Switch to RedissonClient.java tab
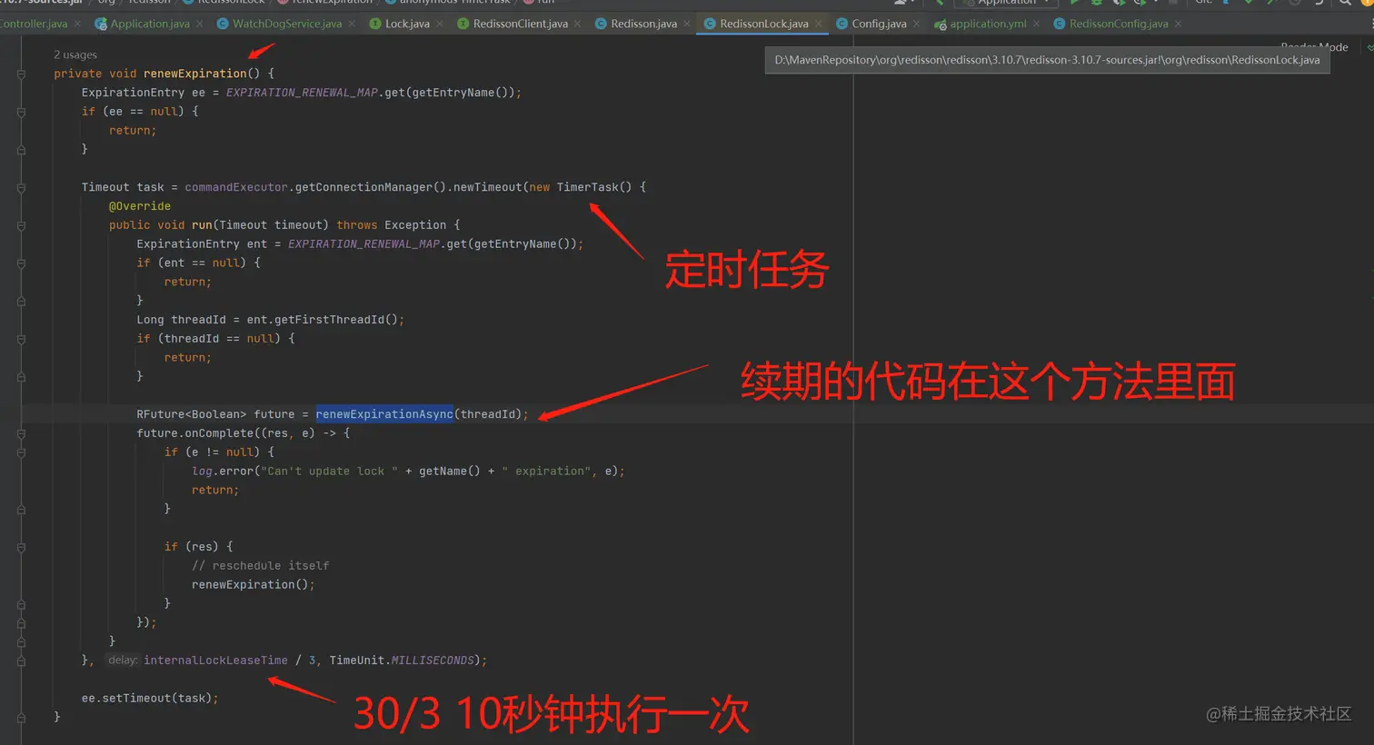Screen dimensions: 1374x745 521,24
